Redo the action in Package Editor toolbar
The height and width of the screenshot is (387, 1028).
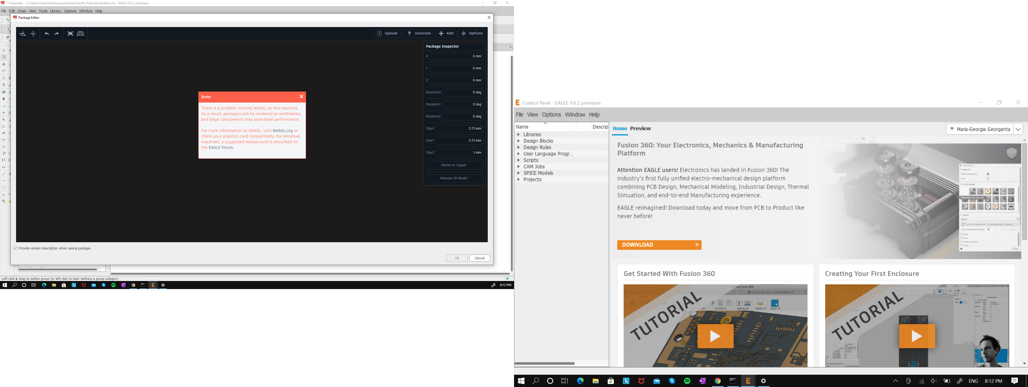pos(57,33)
